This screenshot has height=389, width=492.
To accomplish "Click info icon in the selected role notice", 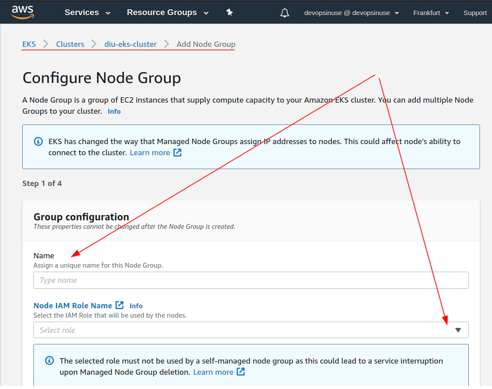I will tap(49, 360).
